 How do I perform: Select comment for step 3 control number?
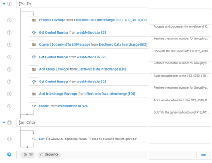click(181, 39)
